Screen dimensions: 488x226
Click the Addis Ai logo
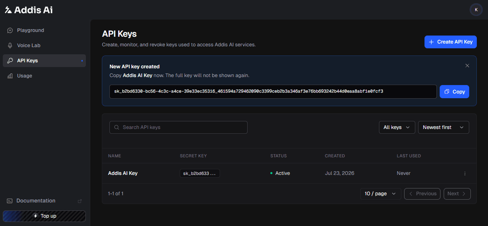(x=29, y=10)
